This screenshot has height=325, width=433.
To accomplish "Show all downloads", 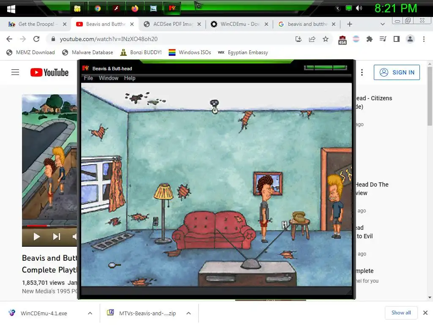I will tap(401, 313).
